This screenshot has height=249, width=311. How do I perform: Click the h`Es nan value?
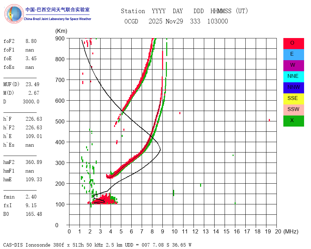coord(30,145)
